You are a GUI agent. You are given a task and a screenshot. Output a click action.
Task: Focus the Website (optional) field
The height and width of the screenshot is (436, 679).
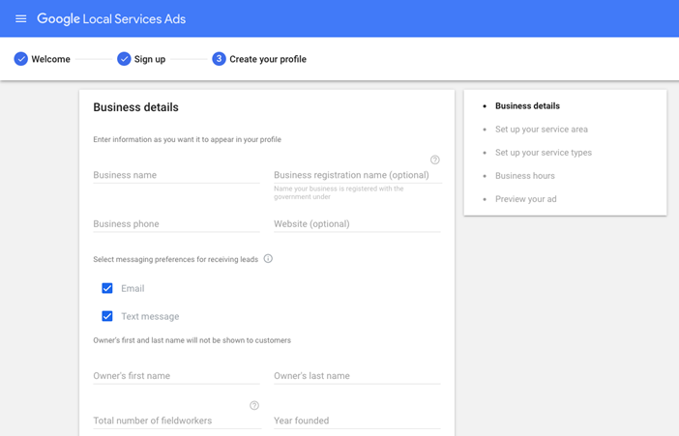pyautogui.click(x=357, y=223)
